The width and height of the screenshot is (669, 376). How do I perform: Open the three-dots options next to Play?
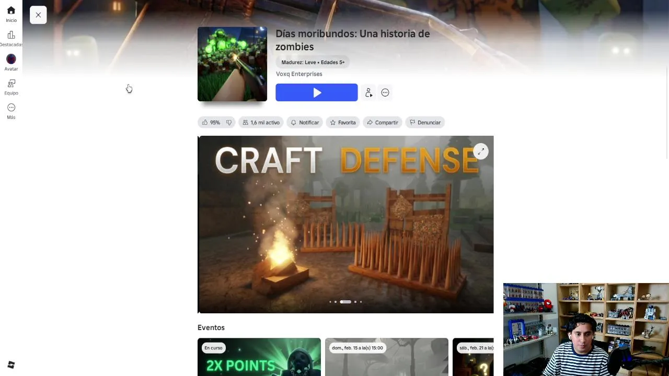coord(385,92)
